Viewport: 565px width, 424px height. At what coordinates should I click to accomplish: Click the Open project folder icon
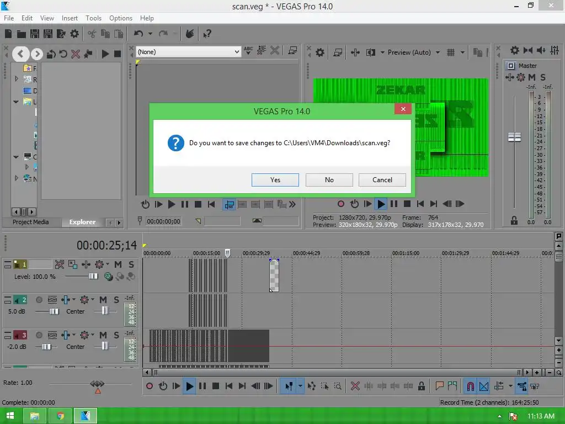[x=22, y=34]
